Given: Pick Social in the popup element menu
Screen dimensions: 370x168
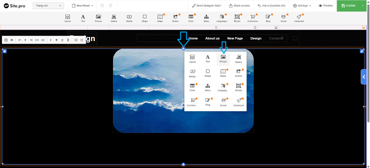Looking at the screenshot, I should (x=223, y=102).
